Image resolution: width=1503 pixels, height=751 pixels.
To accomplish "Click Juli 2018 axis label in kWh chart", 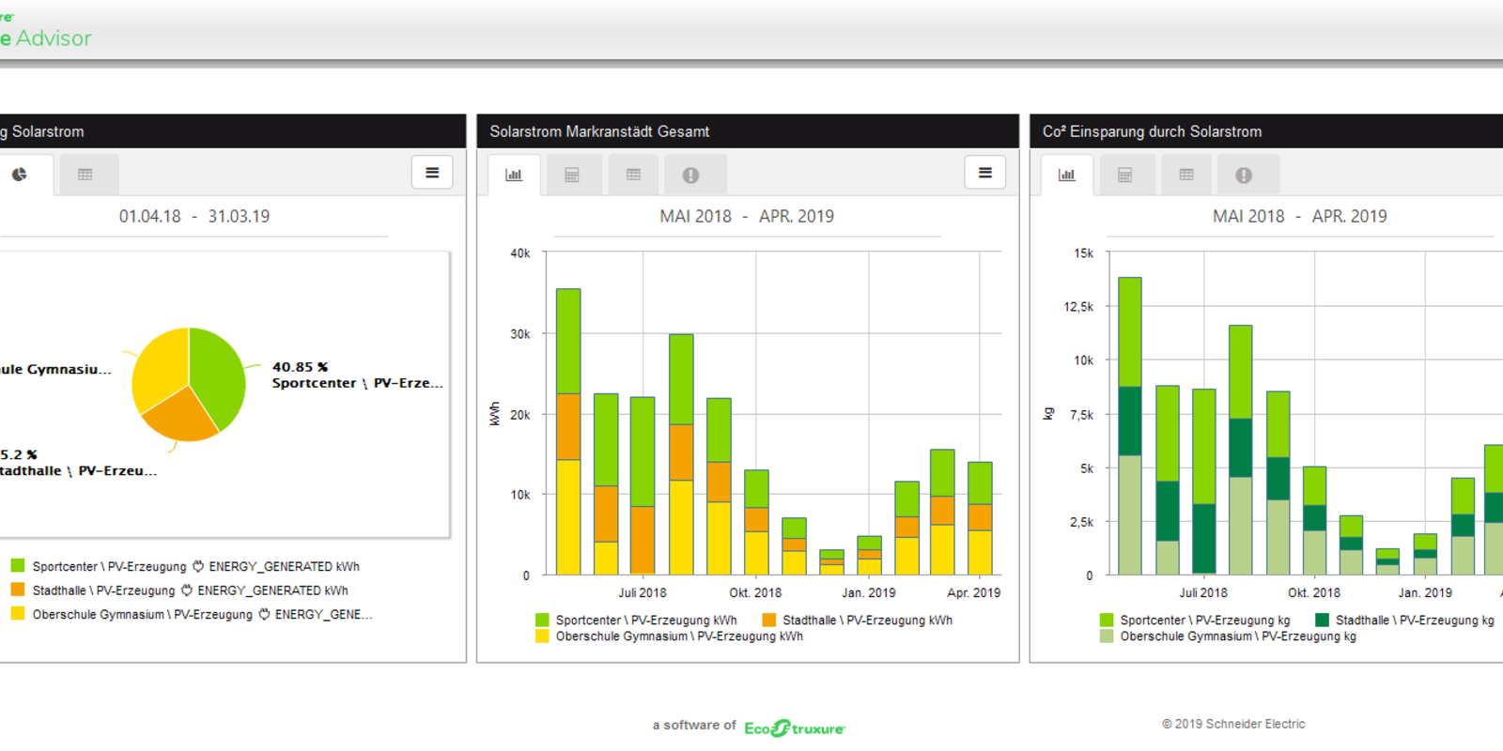I will 643,593.
